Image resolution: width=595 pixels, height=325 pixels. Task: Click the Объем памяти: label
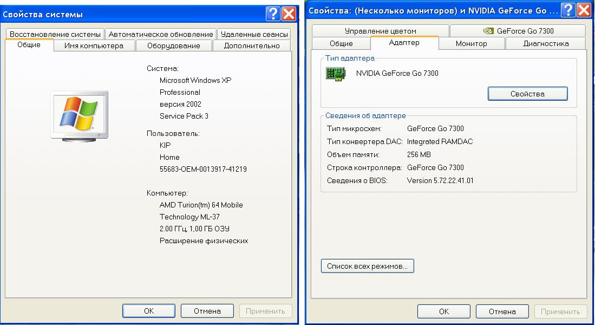point(353,154)
